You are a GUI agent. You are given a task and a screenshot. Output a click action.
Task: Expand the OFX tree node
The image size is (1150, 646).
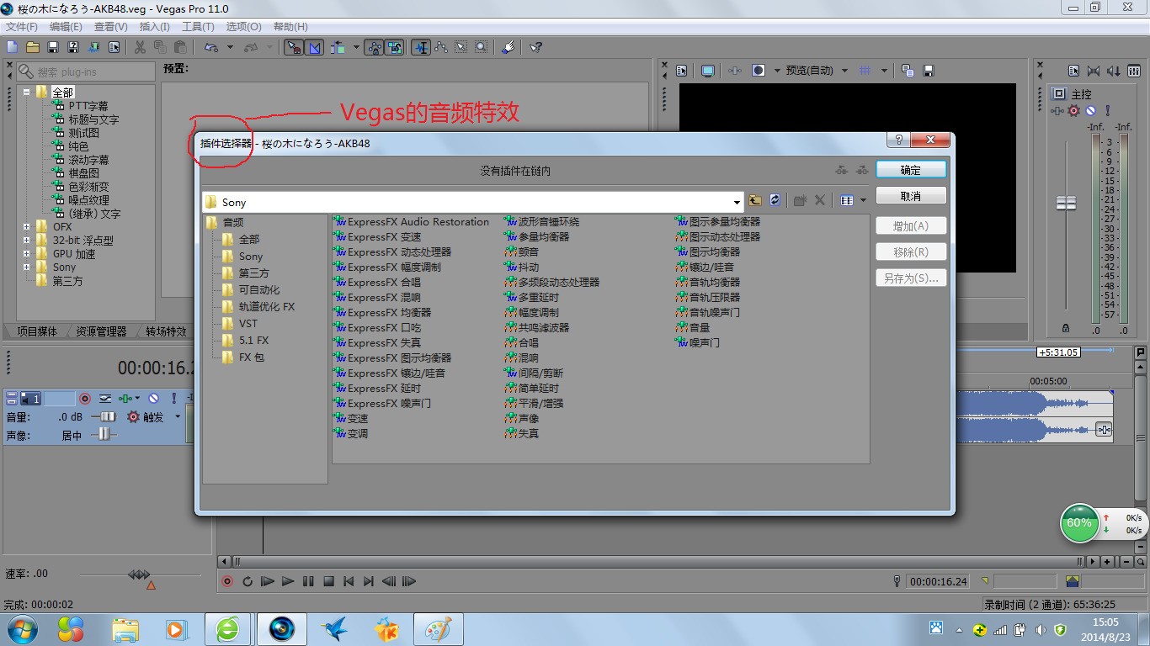(x=27, y=226)
